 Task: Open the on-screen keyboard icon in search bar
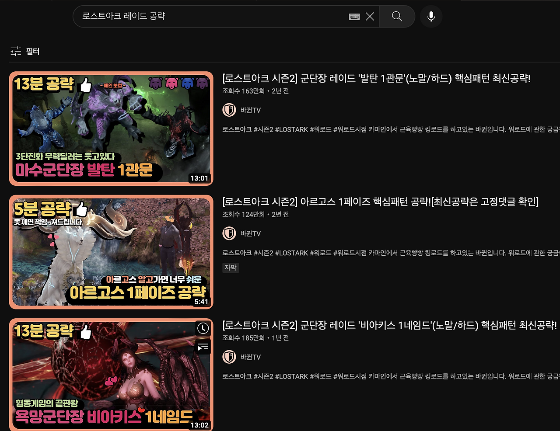[354, 16]
